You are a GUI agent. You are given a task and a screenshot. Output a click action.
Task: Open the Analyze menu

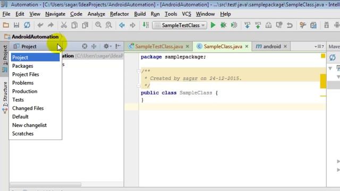click(x=96, y=14)
